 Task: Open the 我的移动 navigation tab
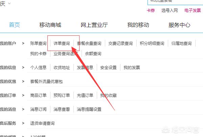[x=138, y=25]
